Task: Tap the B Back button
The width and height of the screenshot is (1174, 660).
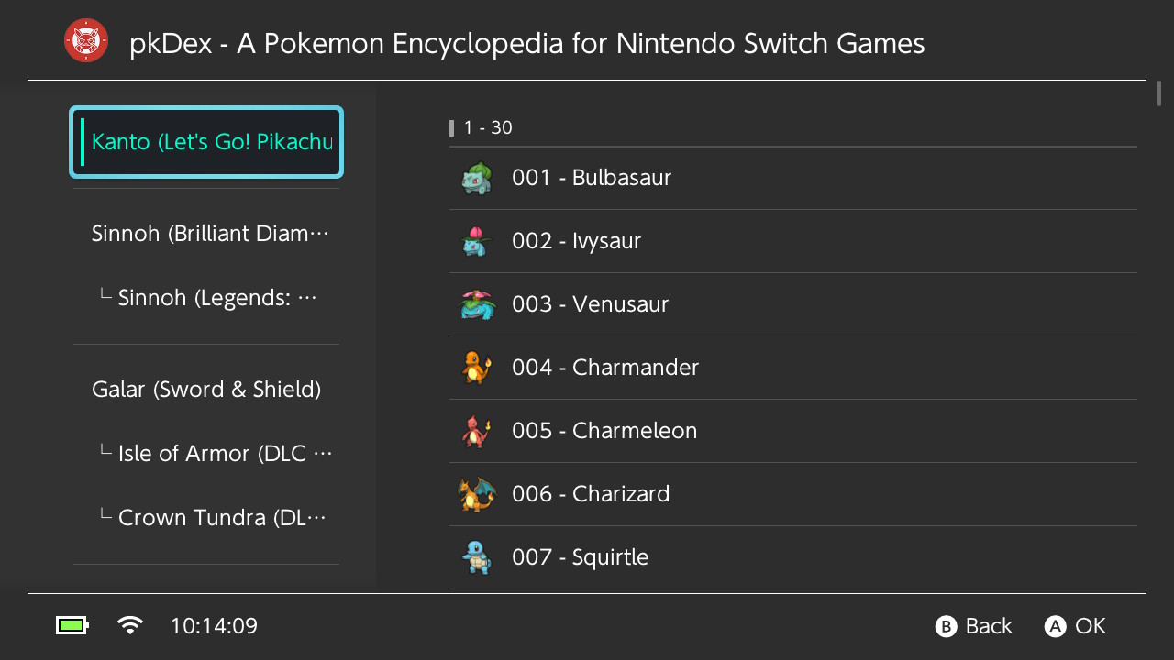Action: coord(974,626)
